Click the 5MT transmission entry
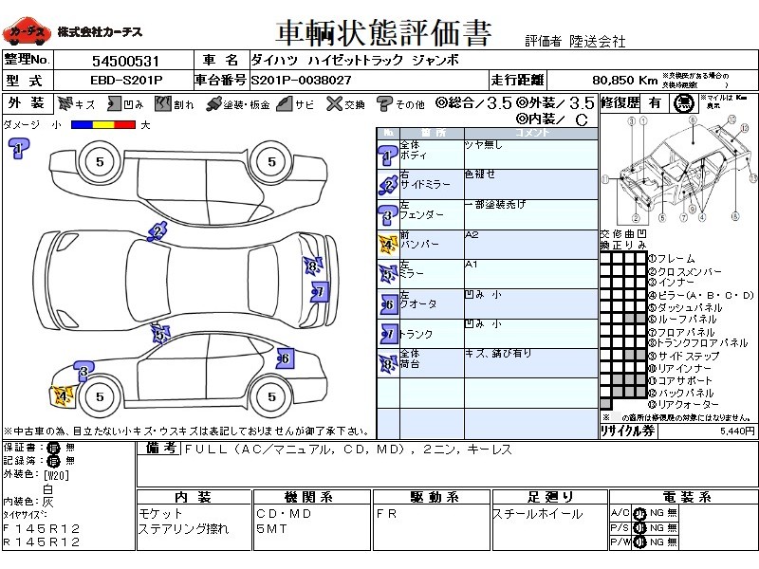The height and width of the screenshot is (569, 759). 271,529
